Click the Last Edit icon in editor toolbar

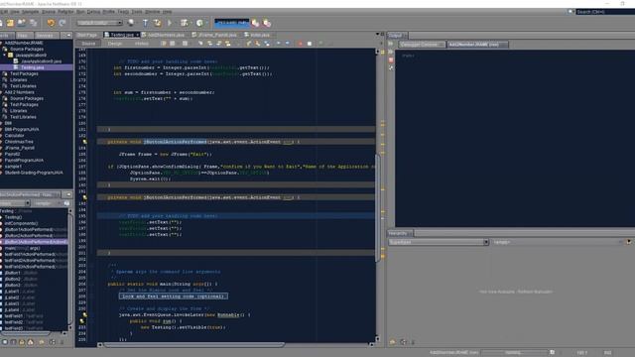tap(163, 44)
